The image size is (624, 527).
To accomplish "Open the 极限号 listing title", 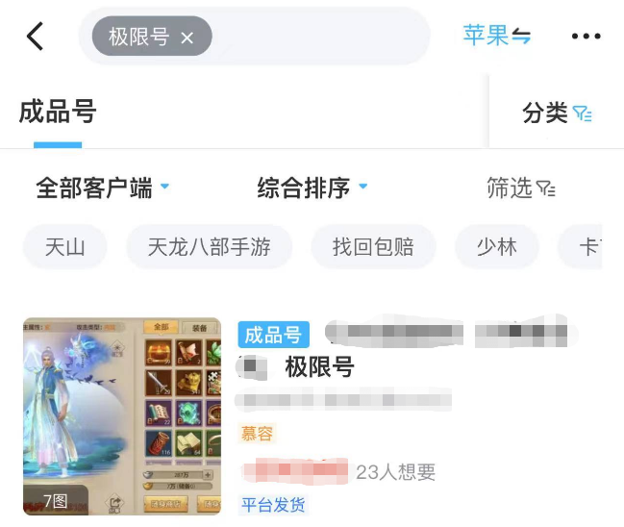I will point(319,366).
